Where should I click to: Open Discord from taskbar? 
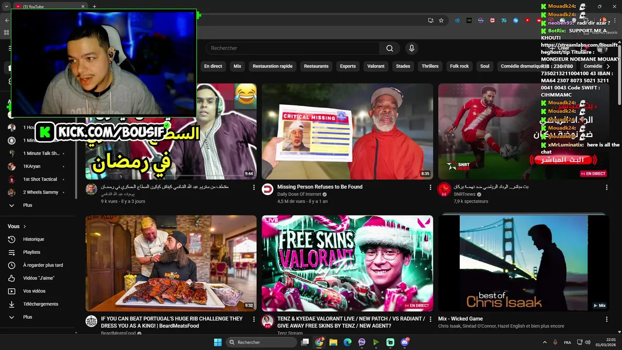click(x=405, y=342)
